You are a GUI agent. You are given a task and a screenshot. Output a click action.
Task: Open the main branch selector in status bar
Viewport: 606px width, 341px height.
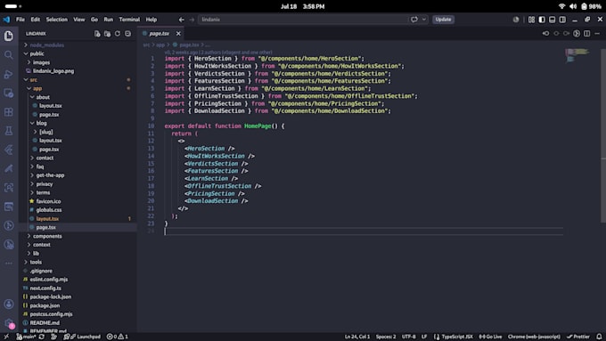click(26, 337)
